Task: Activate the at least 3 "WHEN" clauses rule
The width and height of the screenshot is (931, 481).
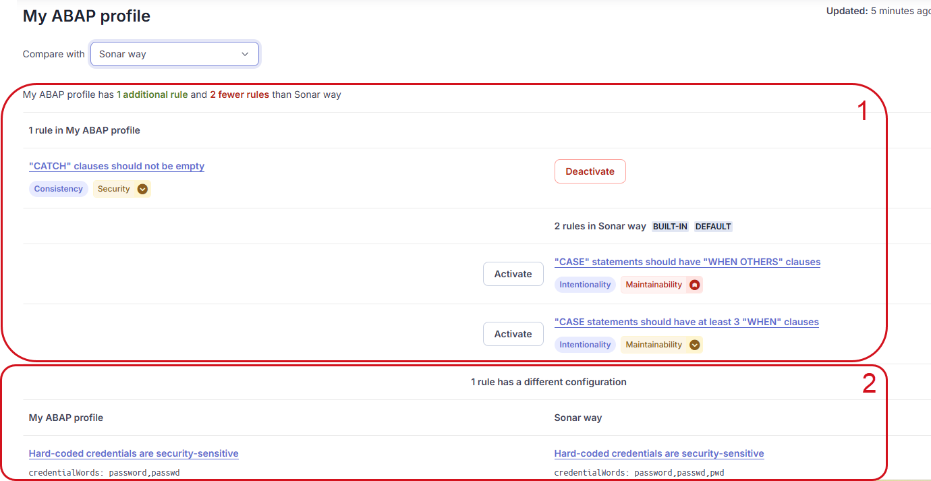Action: coord(513,334)
